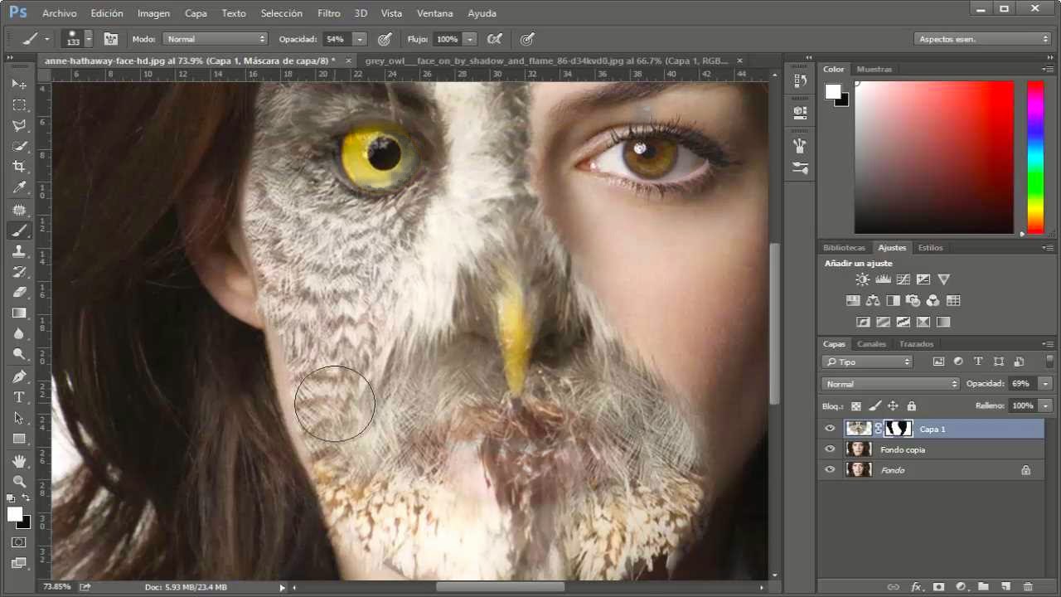Viewport: 1061px width, 597px height.
Task: Select the Rectangle shape tool
Action: 19,439
